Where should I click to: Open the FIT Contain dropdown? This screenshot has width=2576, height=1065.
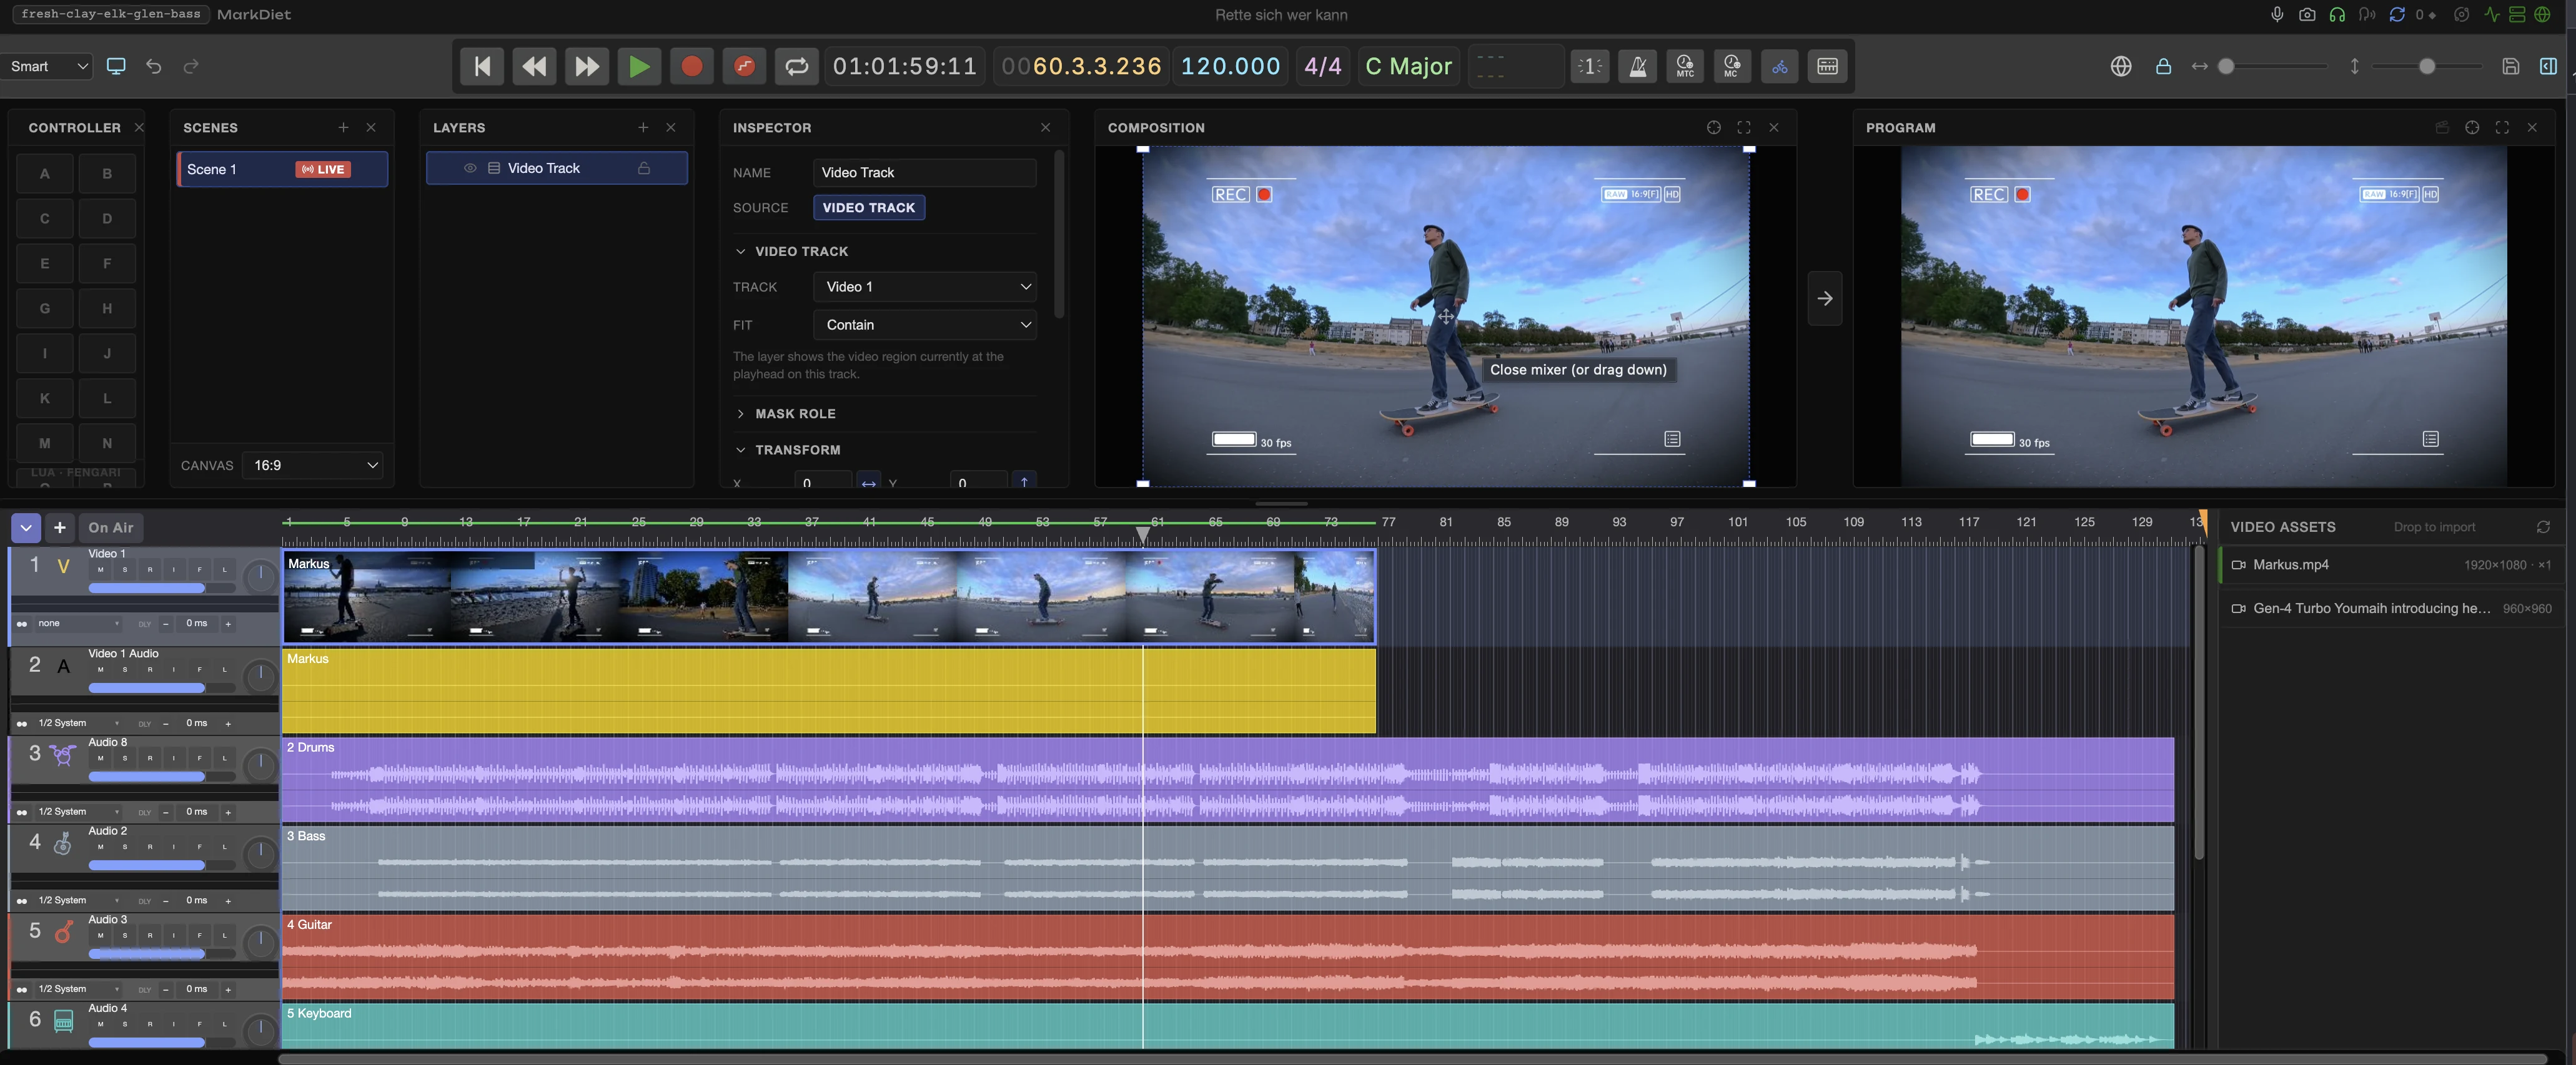point(924,324)
